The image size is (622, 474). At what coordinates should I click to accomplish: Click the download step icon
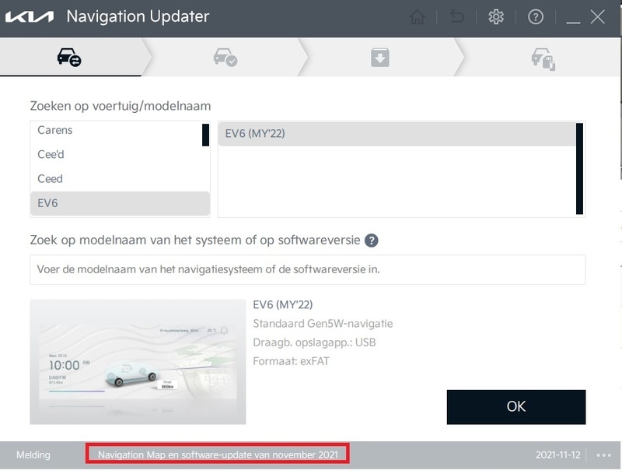pos(380,58)
